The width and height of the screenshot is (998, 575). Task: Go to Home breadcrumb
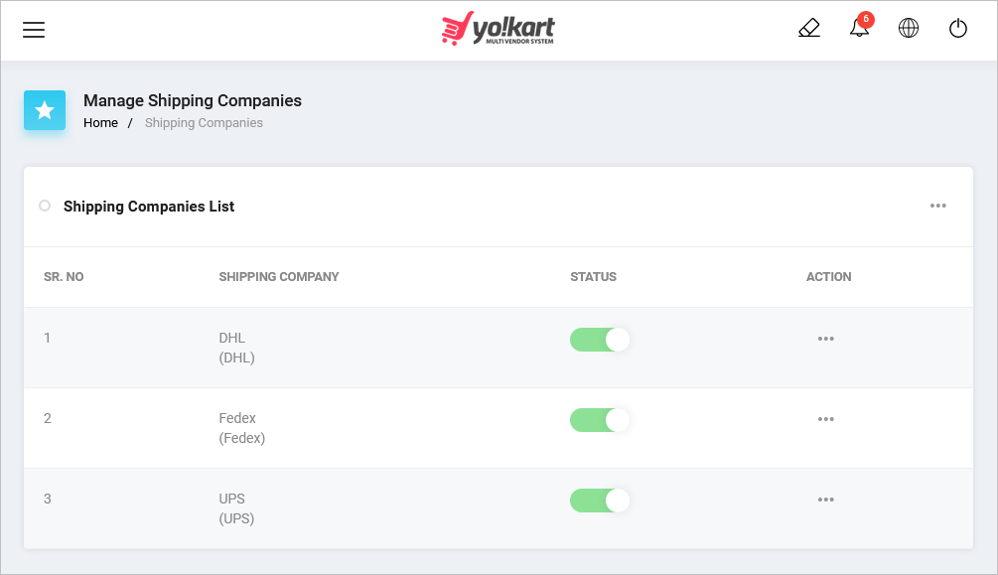pos(100,123)
